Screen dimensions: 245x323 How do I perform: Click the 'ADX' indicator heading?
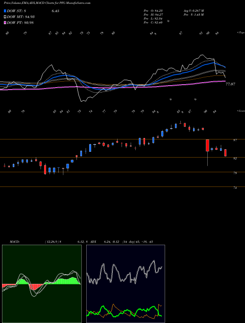click(x=93, y=242)
